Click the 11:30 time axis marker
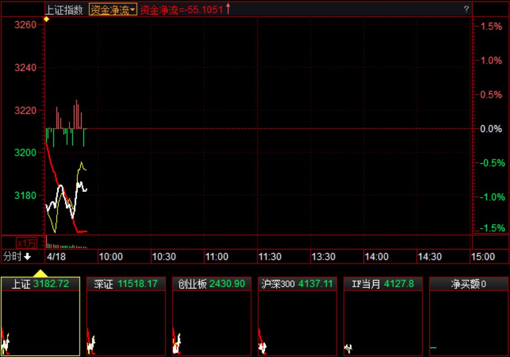The width and height of the screenshot is (510, 357). coord(270,257)
